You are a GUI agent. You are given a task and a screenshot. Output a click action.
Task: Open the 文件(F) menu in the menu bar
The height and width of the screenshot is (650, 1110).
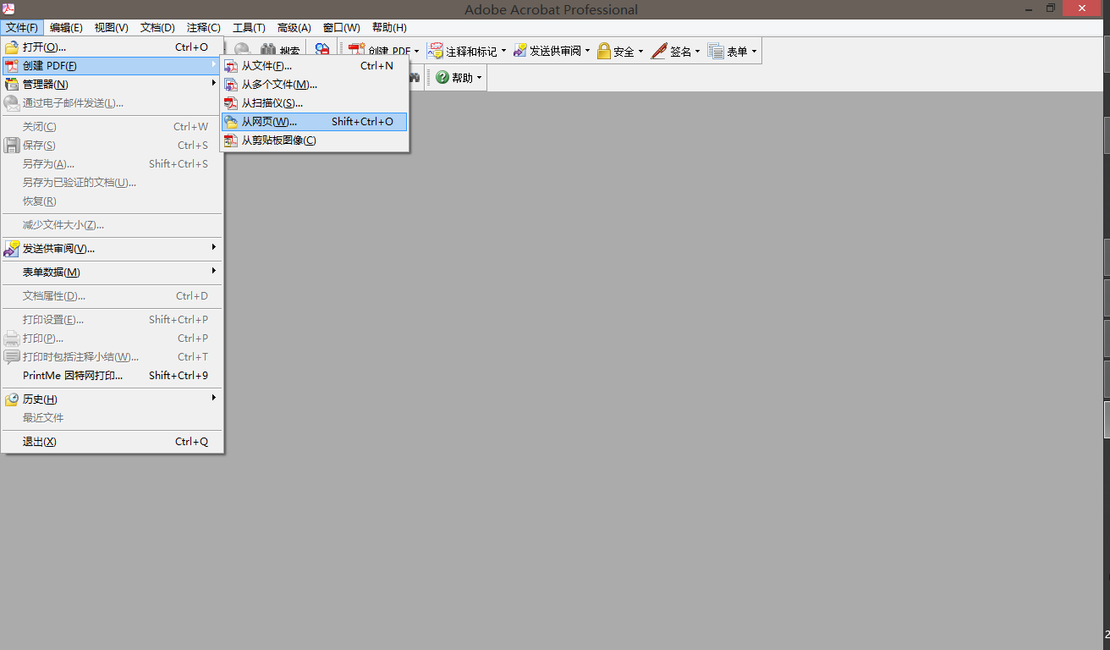[22, 28]
